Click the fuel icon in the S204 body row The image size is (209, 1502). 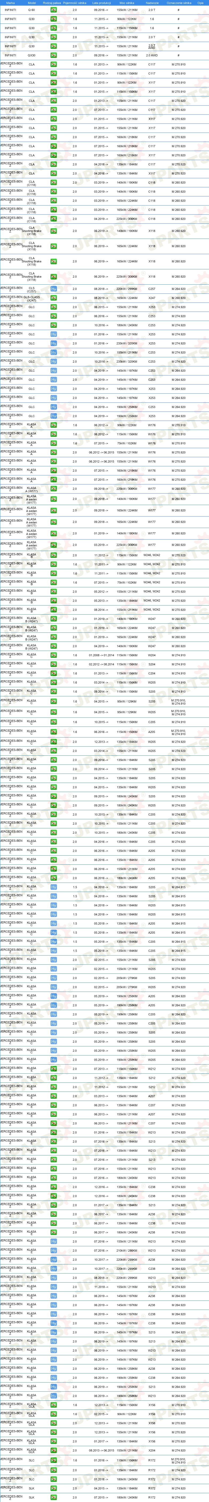click(54, 664)
